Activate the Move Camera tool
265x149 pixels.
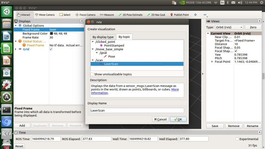click(45, 15)
